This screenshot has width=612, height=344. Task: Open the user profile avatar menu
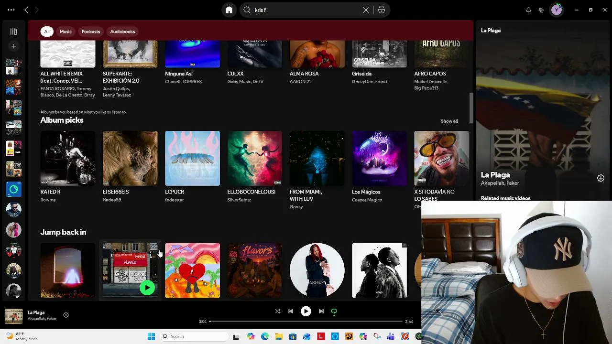557,10
